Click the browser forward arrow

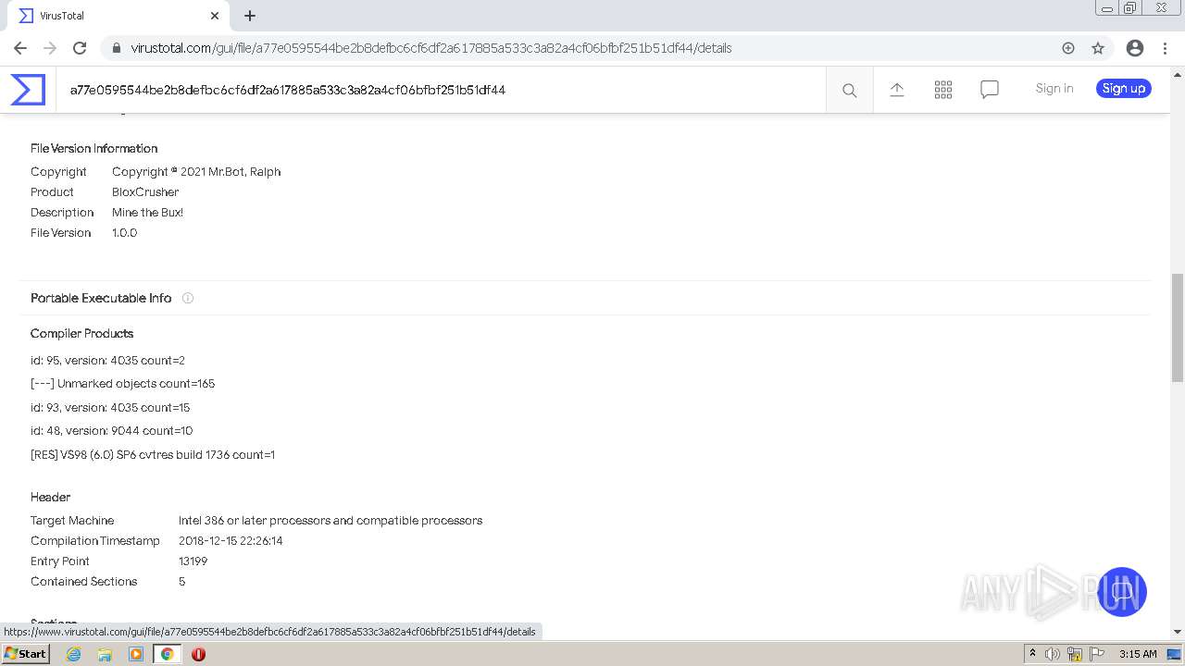click(x=50, y=48)
